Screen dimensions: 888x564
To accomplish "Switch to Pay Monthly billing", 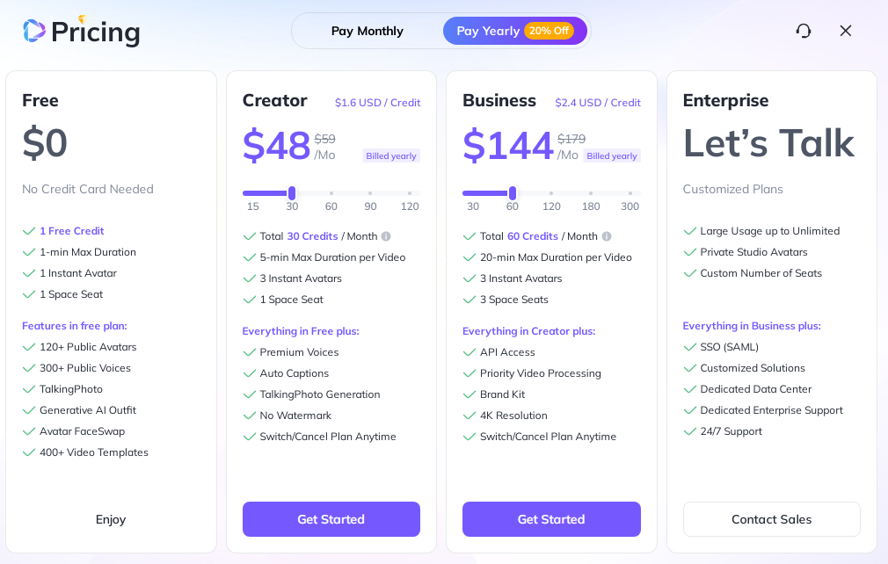I will coord(367,31).
